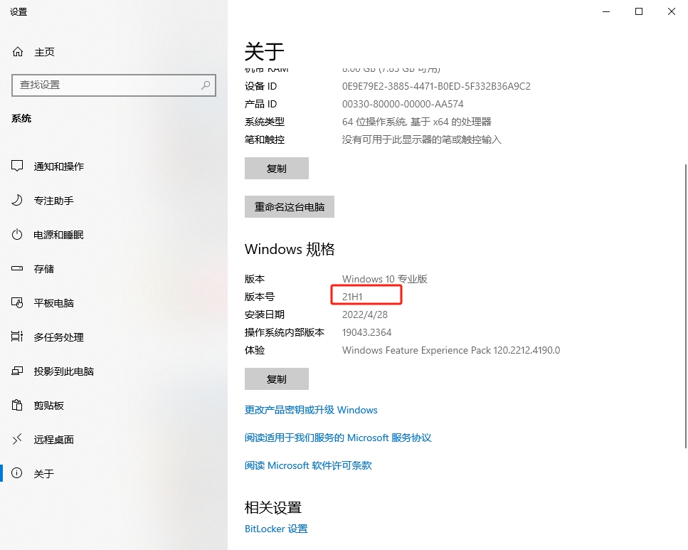Click 重命名这台电脑 button
Screen dimensions: 688x550
click(289, 206)
